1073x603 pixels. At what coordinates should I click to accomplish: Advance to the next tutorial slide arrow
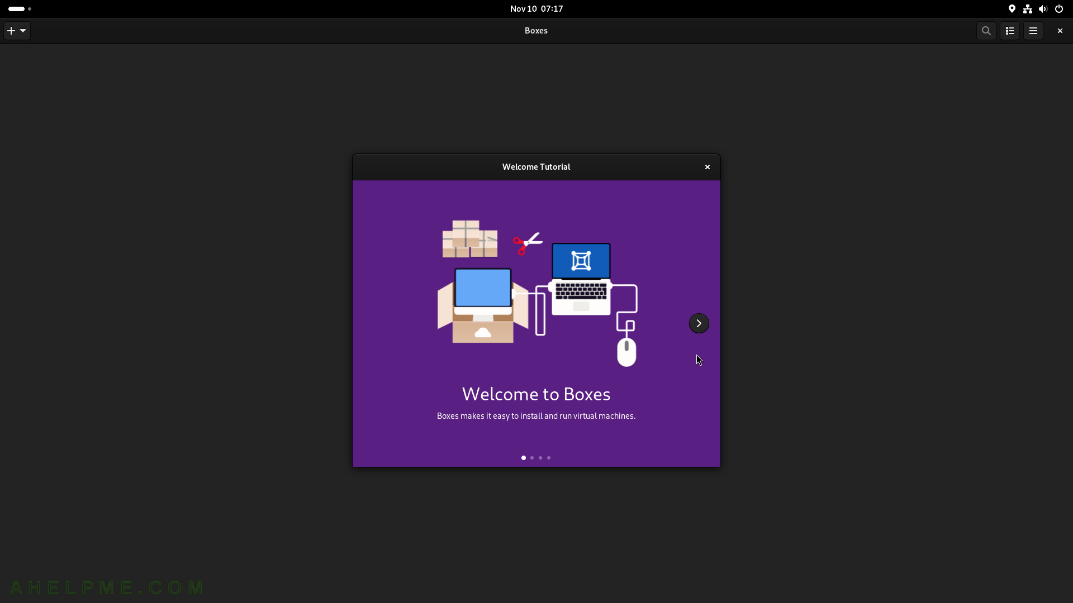click(x=699, y=323)
